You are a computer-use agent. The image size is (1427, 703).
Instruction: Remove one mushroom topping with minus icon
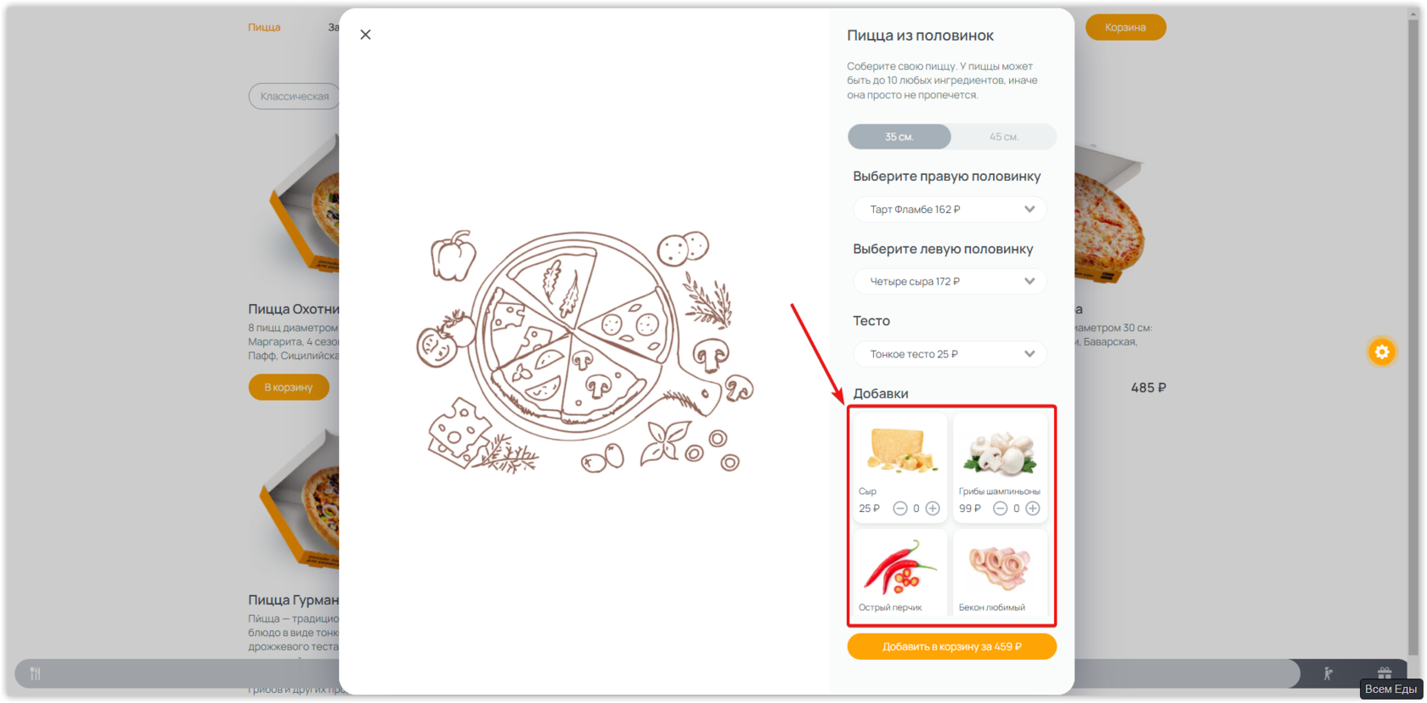1000,509
